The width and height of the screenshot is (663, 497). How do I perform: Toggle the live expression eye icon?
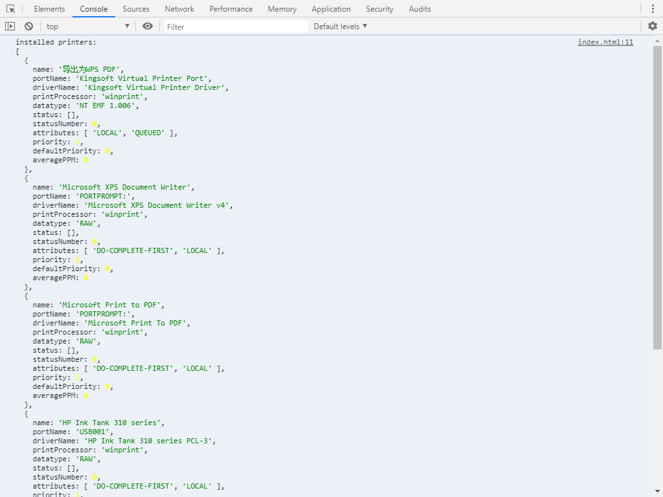tap(147, 26)
